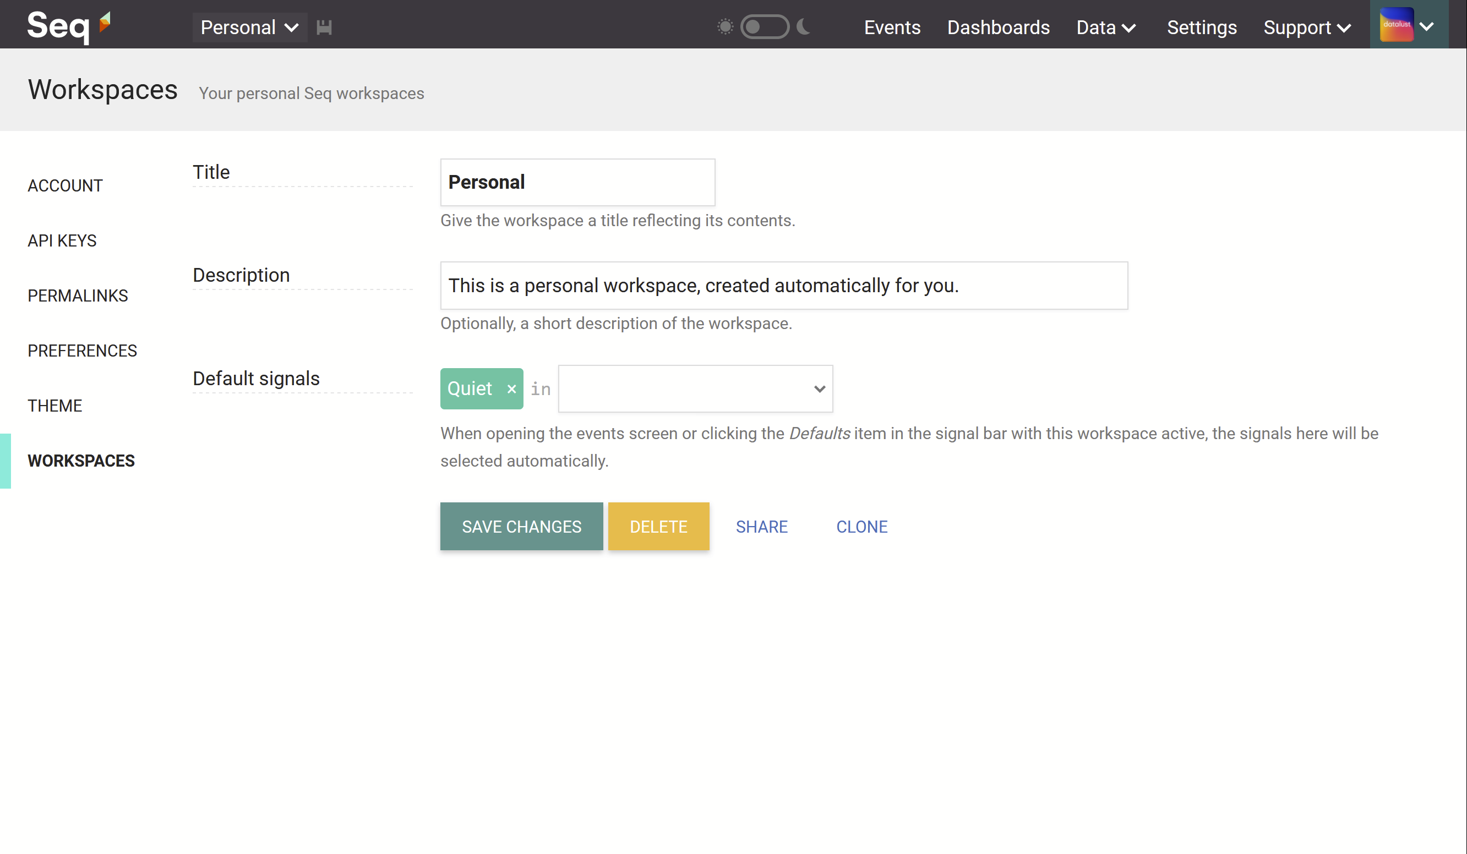Navigate to the Events page
1467x854 pixels.
(892, 27)
